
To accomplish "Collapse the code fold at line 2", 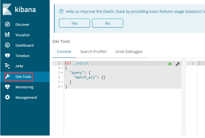I will 62,68.
